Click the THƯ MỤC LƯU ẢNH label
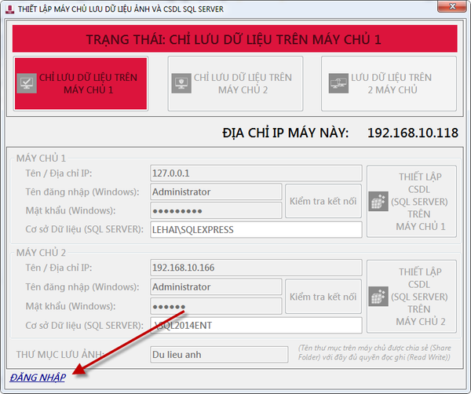 pos(60,354)
